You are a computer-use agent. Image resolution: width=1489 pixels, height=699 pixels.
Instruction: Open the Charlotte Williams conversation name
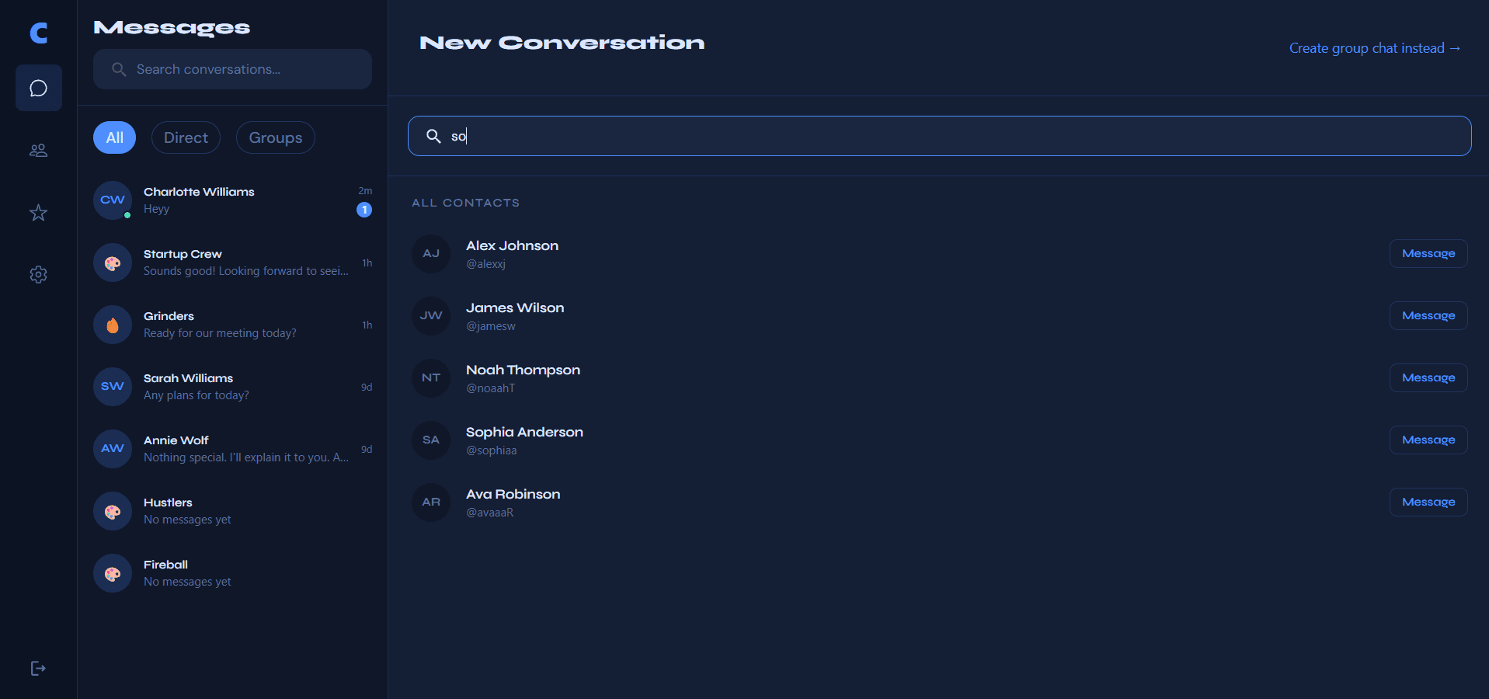pyautogui.click(x=199, y=192)
